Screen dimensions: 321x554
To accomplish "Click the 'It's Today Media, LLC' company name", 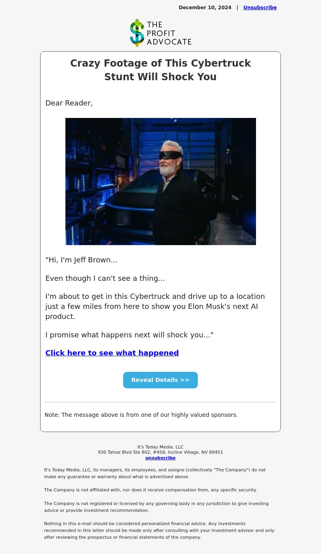I will [x=160, y=447].
